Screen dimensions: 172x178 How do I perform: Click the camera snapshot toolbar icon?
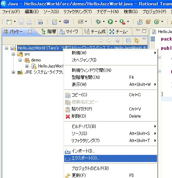pyautogui.click(x=66, y=22)
